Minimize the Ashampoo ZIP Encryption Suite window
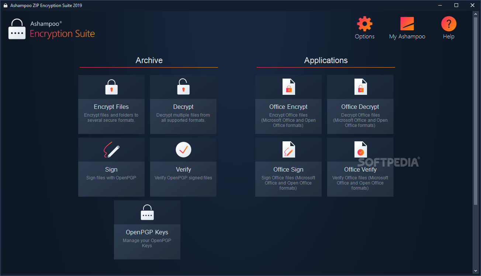The width and height of the screenshot is (481, 276). coord(440,6)
